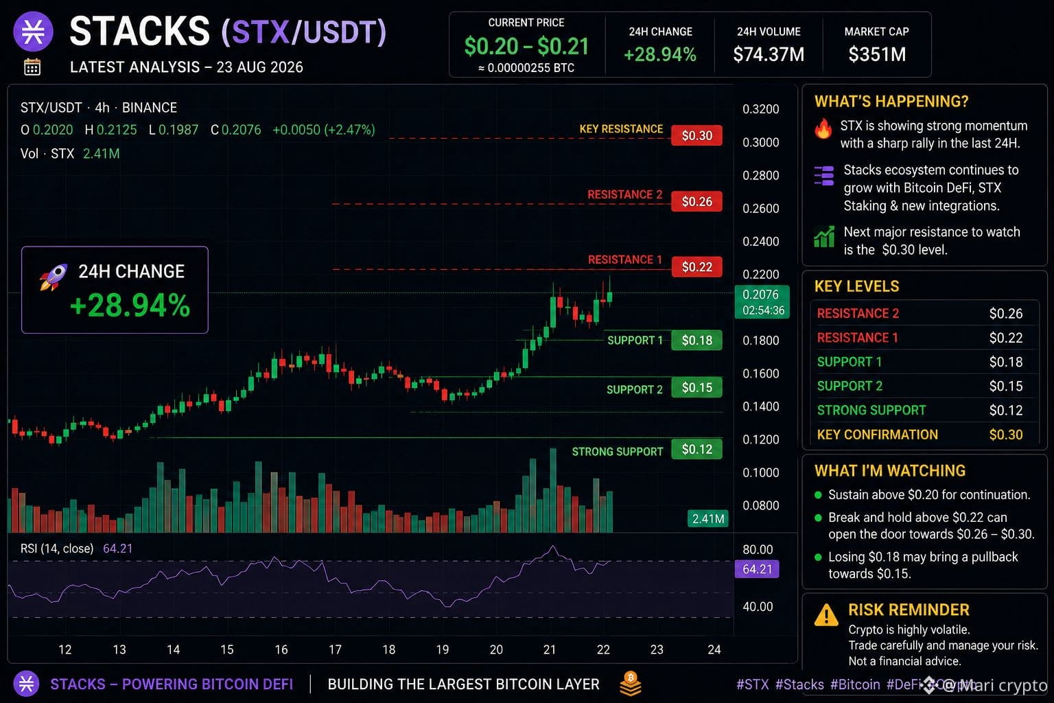Viewport: 1054px width, 703px height.
Task: Click the STACKS – POWERING BITCOIN DEFI footer text
Action: pyautogui.click(x=172, y=684)
